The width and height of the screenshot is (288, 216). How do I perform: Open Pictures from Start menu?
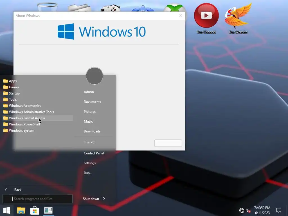90,111
